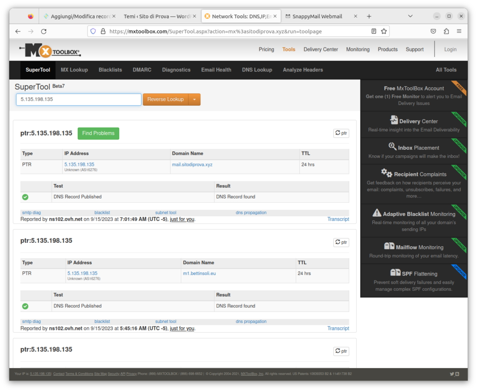This screenshot has height=391, width=477.
Task: Click the green check icon for m1.bettinsoli.eu result
Action: tap(25, 306)
